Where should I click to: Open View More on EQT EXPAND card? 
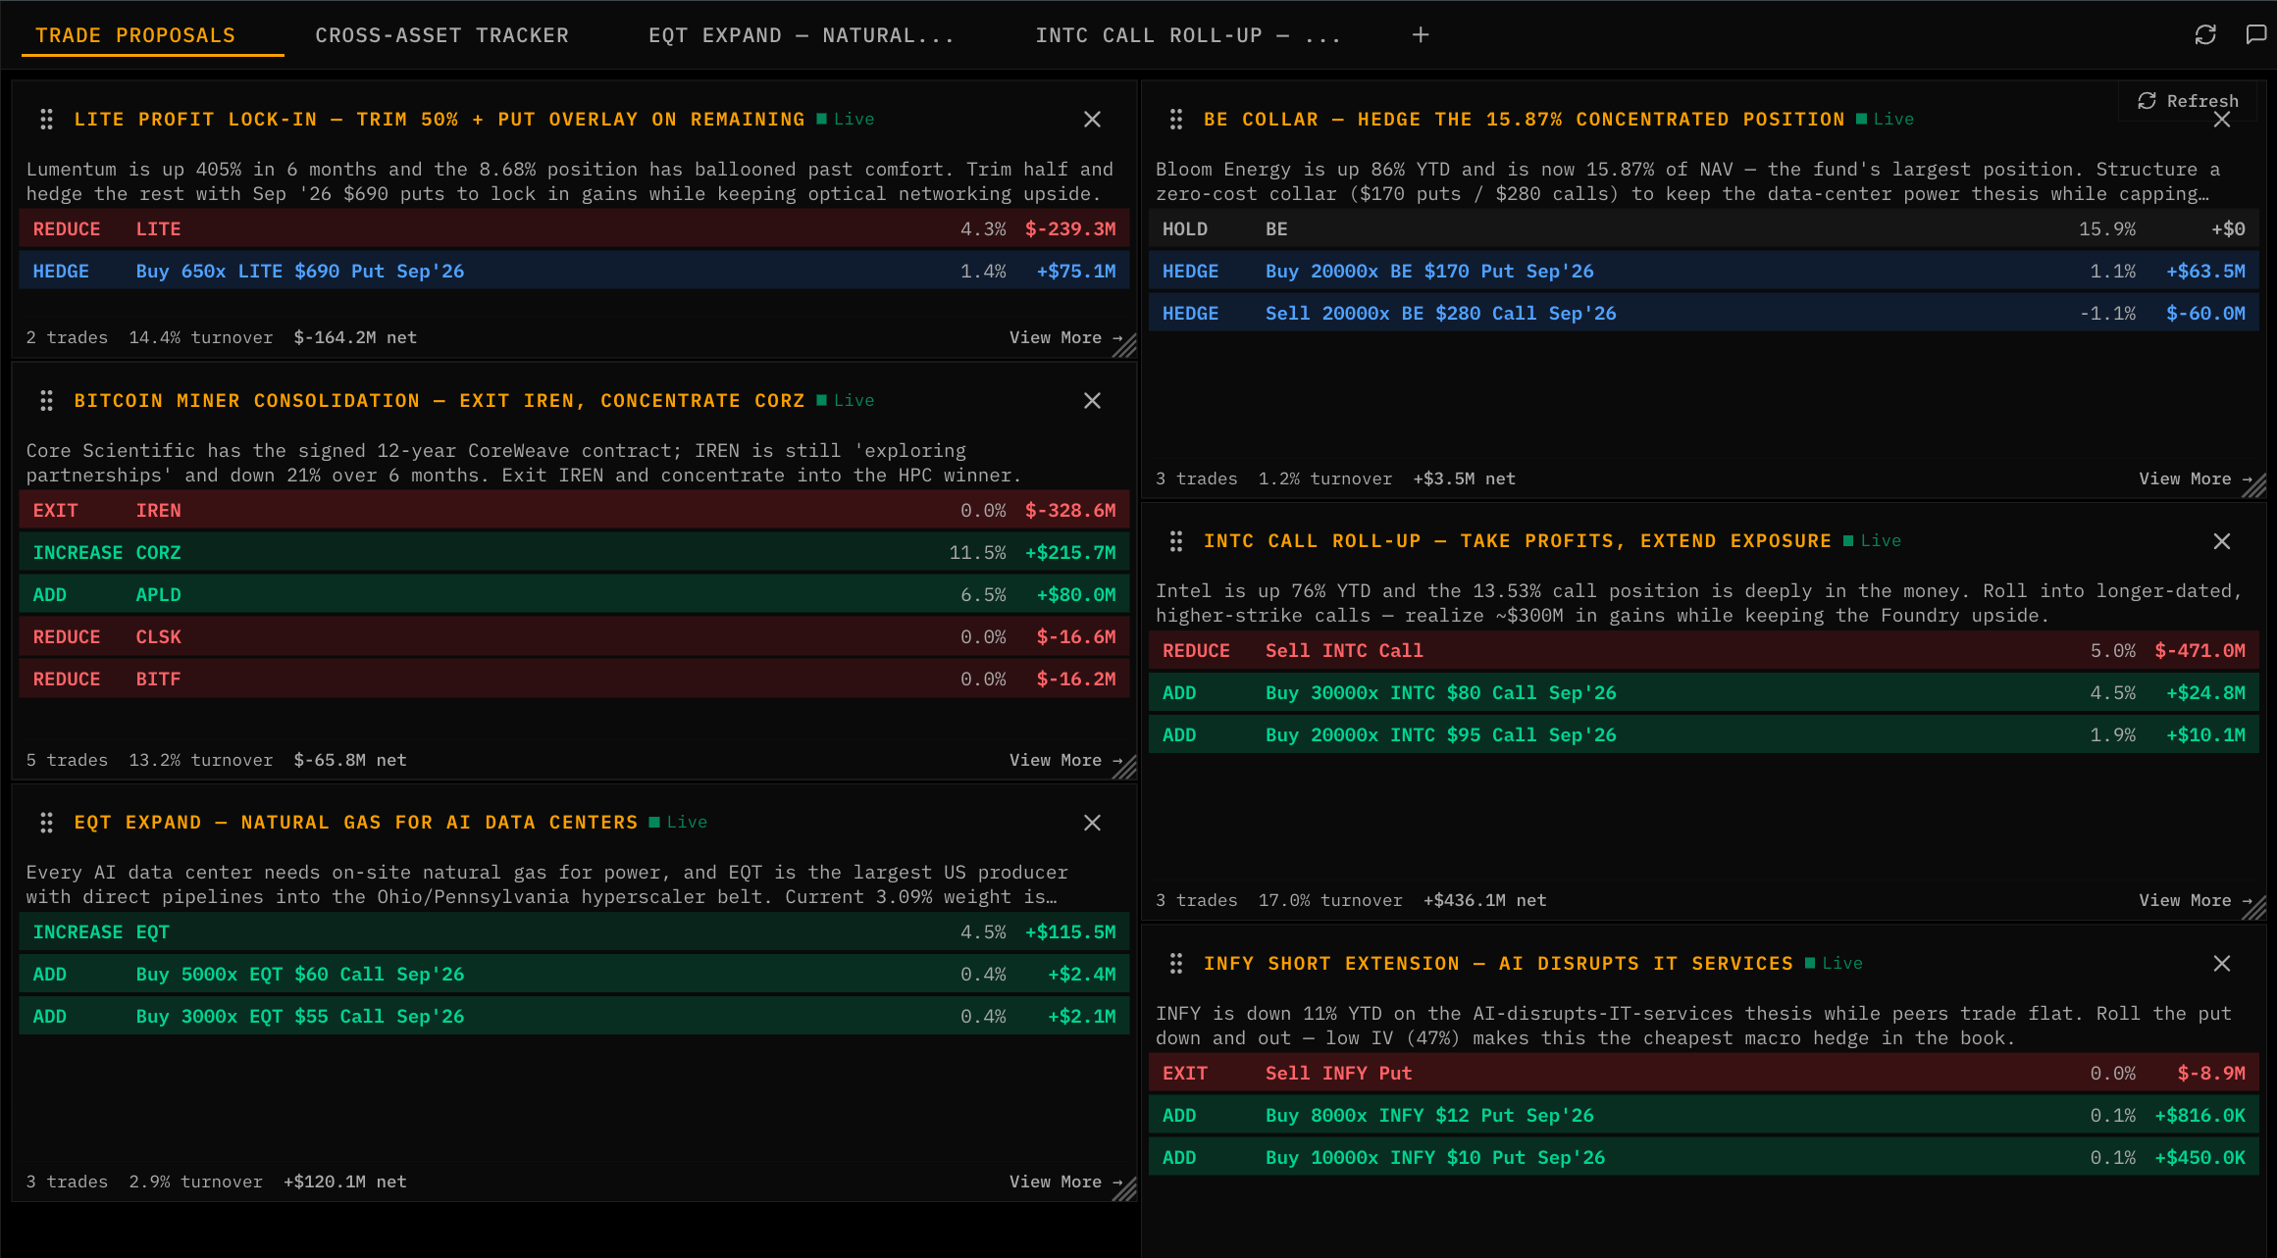coord(1058,1181)
